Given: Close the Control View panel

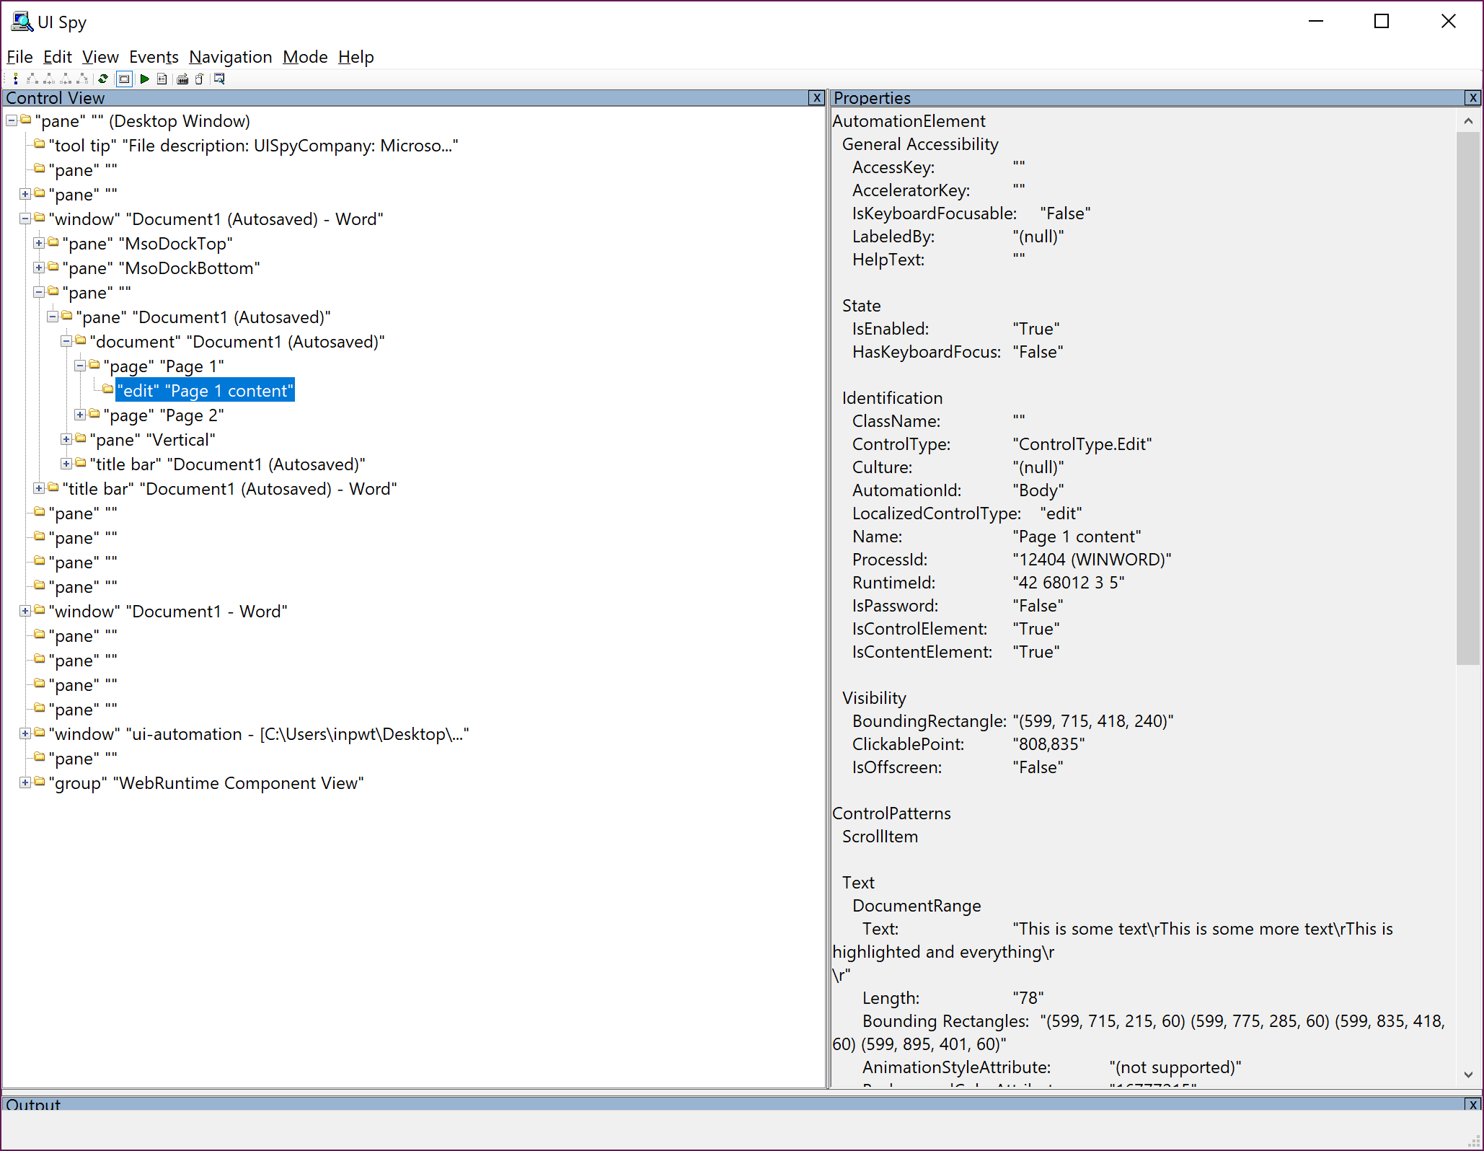Looking at the screenshot, I should (816, 98).
